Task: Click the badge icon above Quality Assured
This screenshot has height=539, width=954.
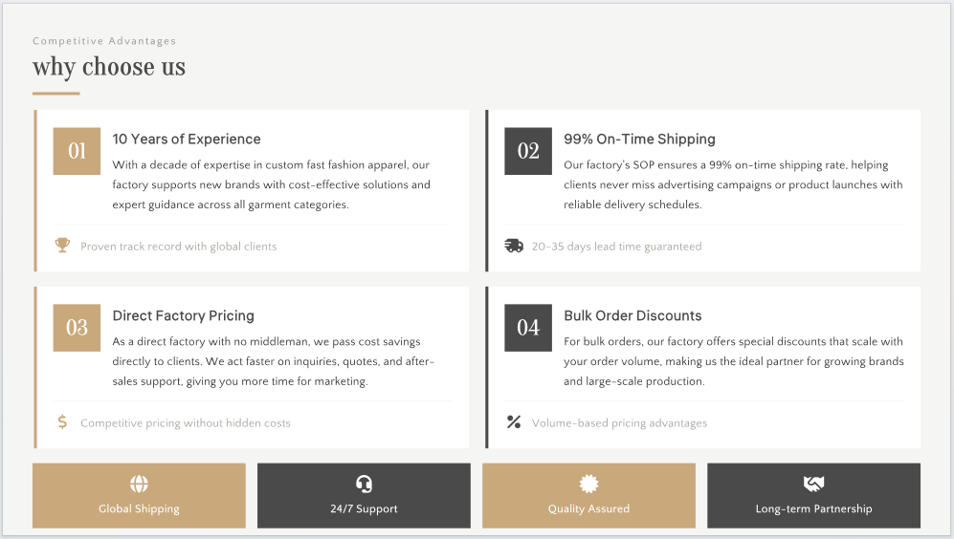Action: tap(588, 485)
